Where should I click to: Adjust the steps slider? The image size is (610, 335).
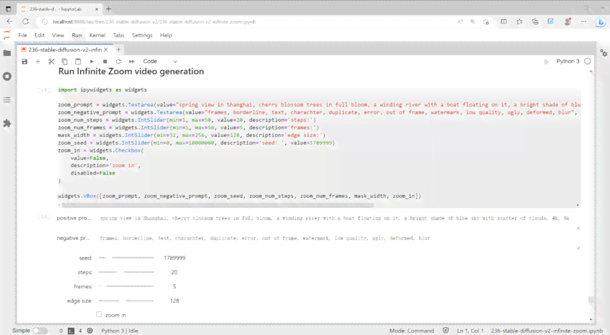[x=127, y=272]
